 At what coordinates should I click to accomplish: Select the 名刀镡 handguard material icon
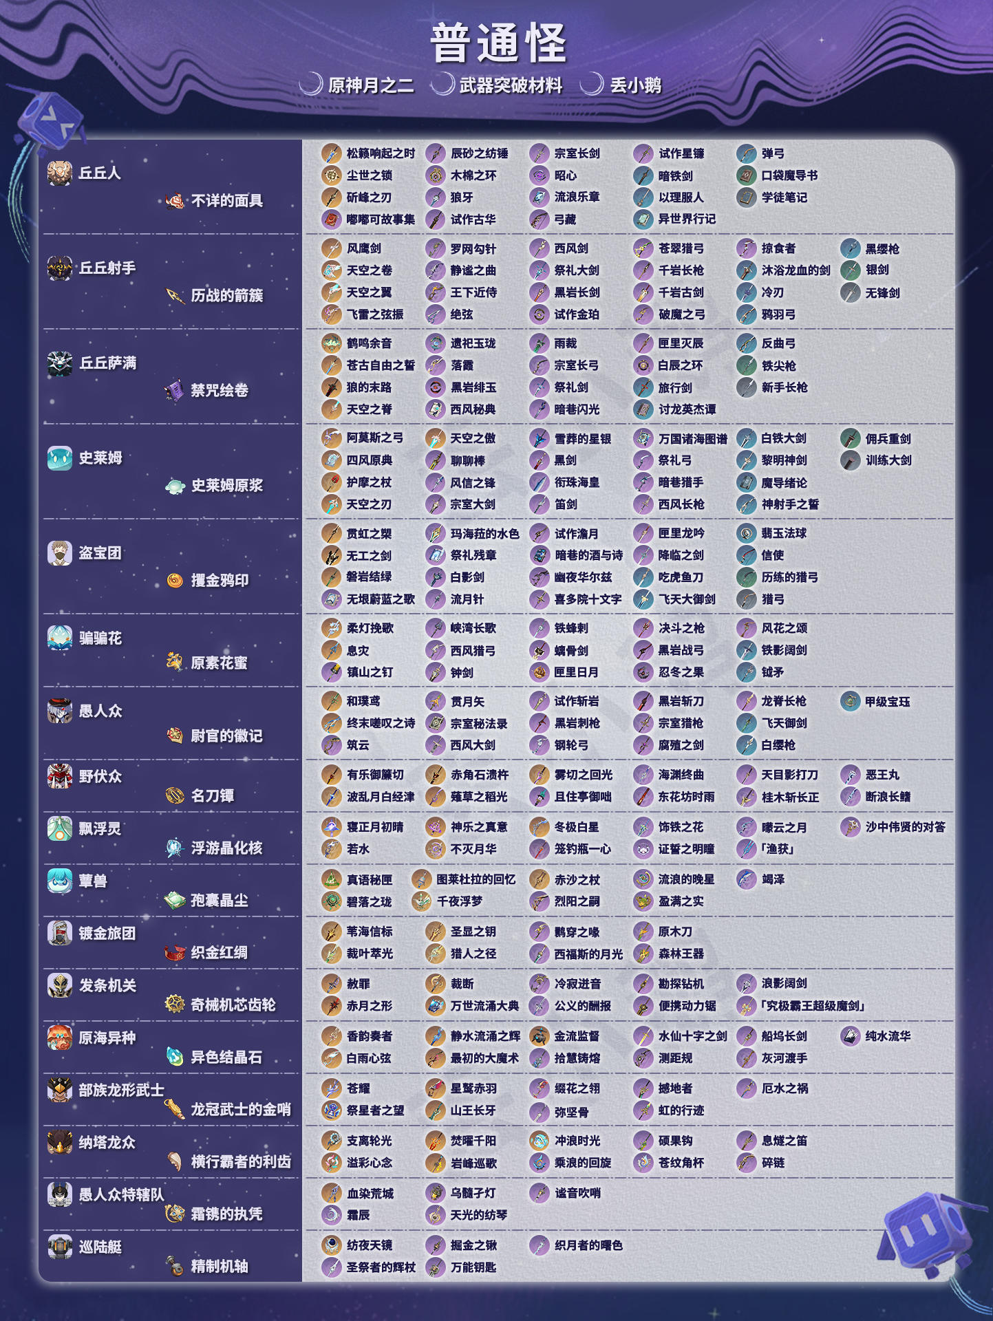coord(175,796)
